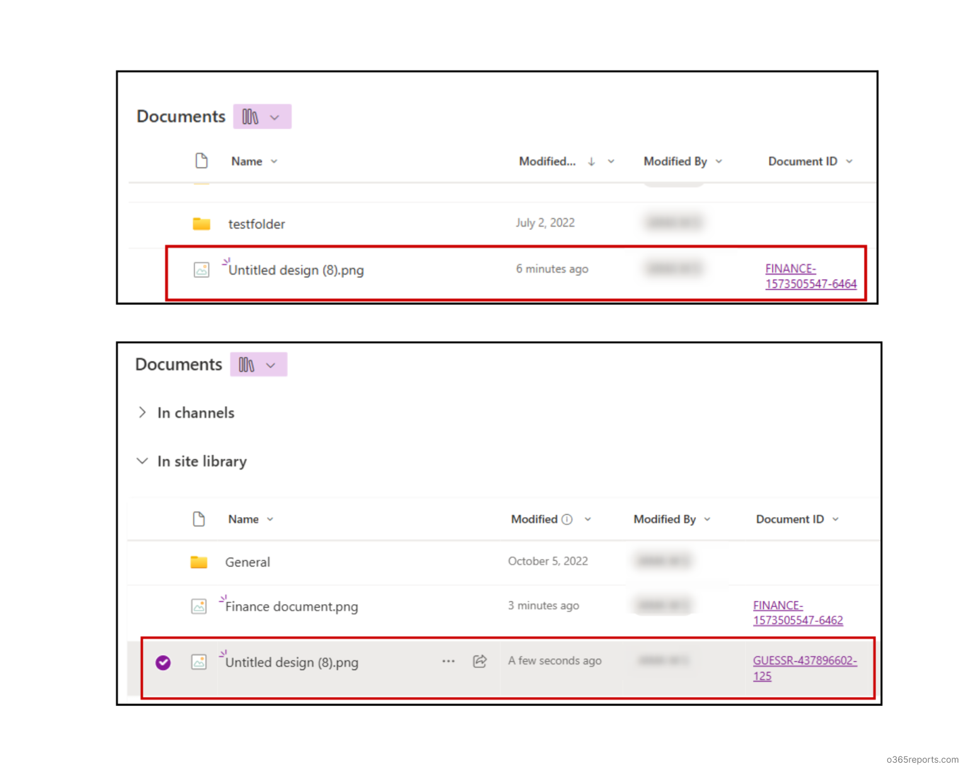Screen dimensions: 968x774
Task: Open Untitled design (8).png name in top panel
Action: (296, 270)
